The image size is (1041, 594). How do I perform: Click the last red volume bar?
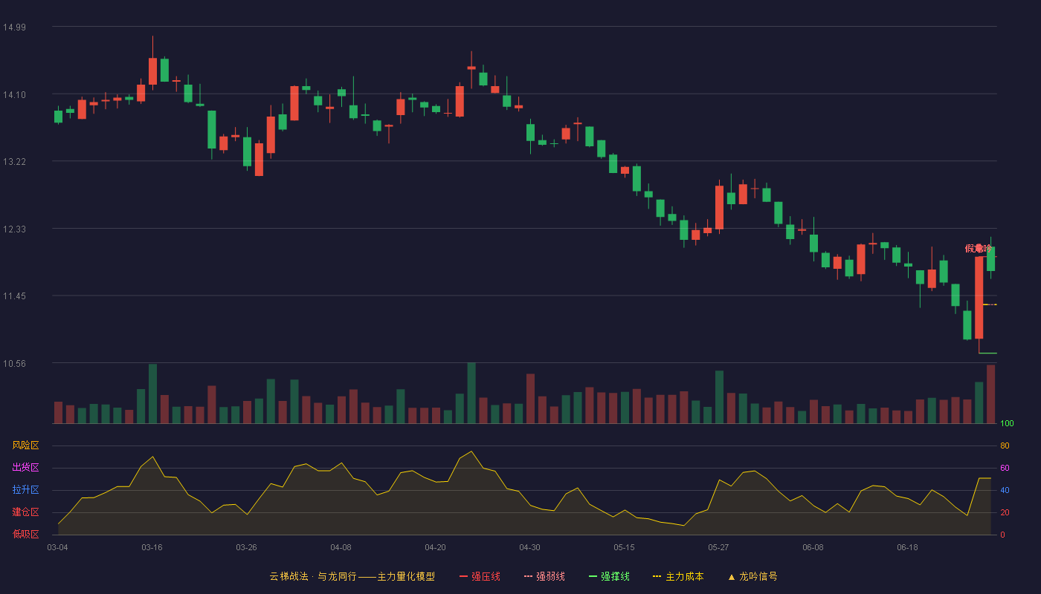coord(990,394)
